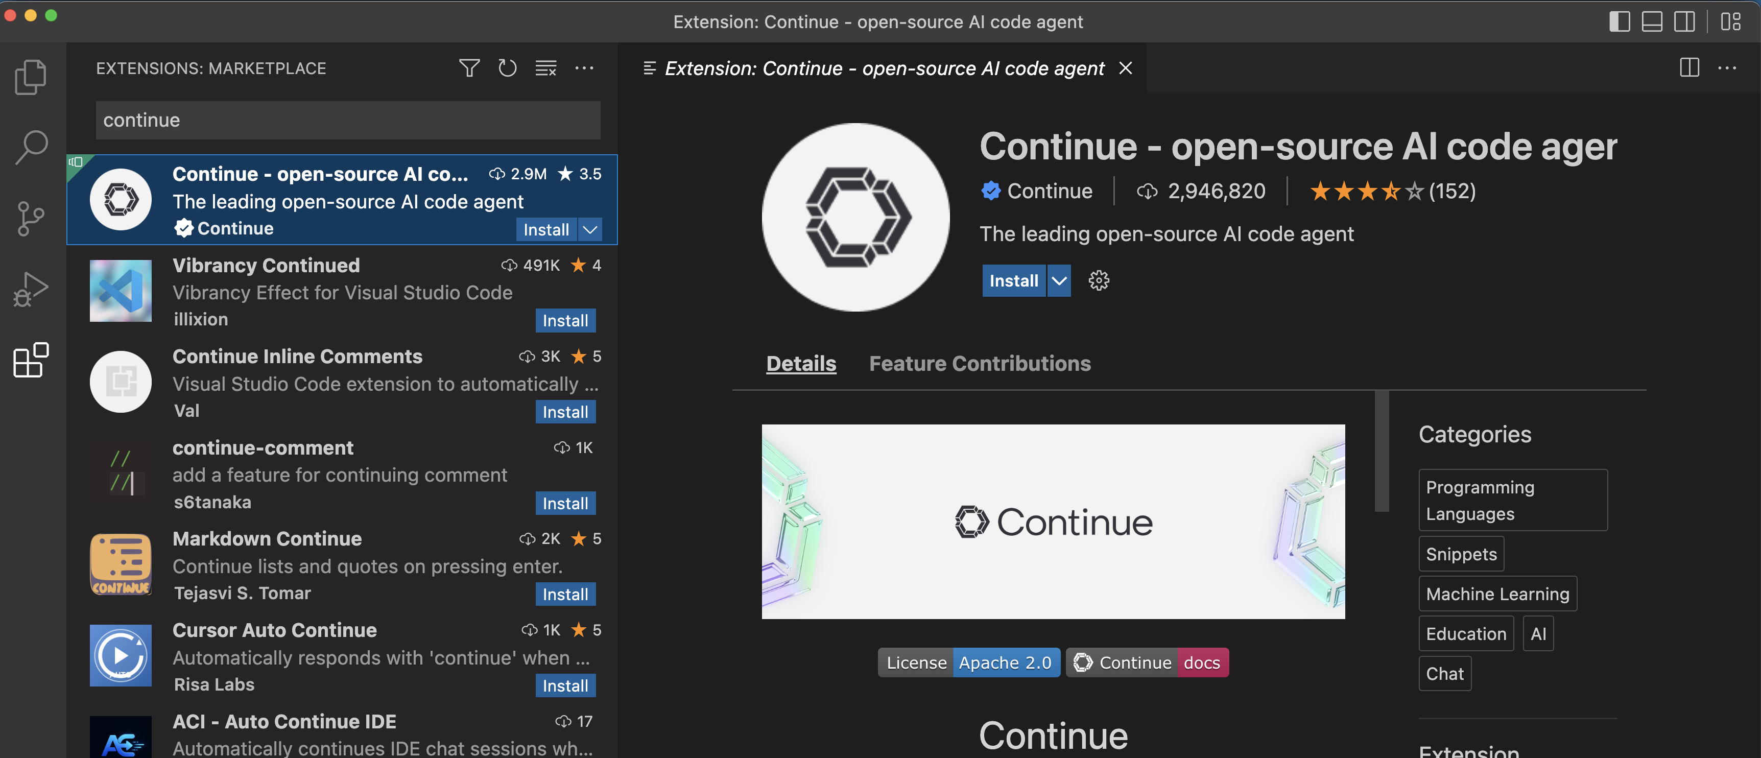Open Extensions panel more actions menu
The height and width of the screenshot is (758, 1761).
point(584,68)
